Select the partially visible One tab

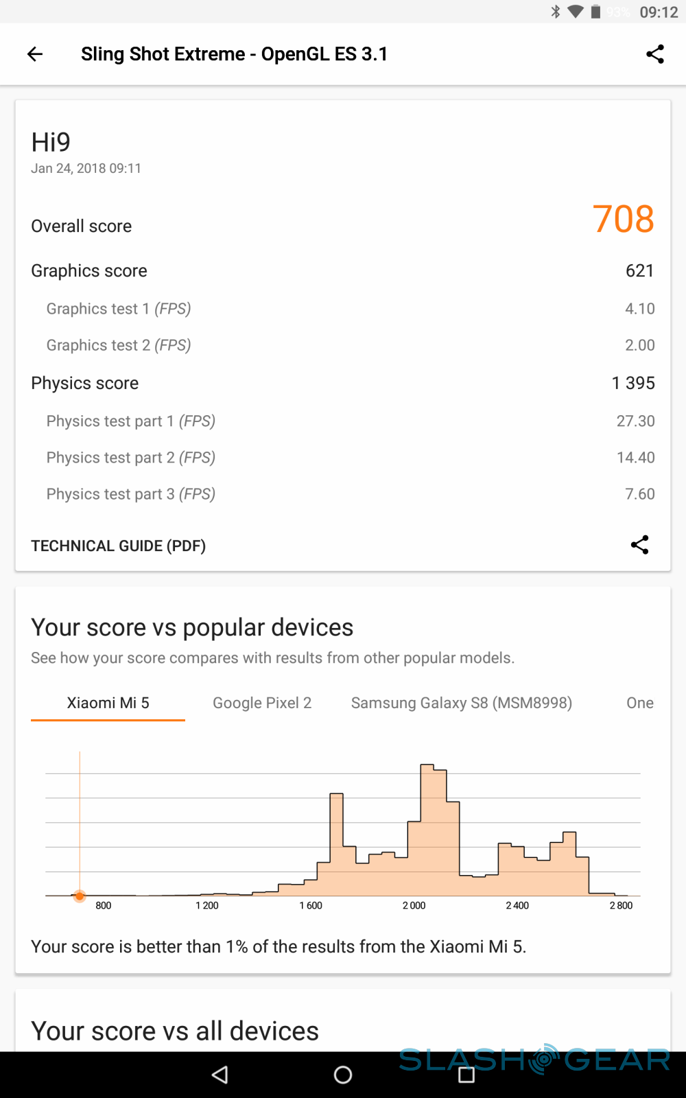click(639, 703)
